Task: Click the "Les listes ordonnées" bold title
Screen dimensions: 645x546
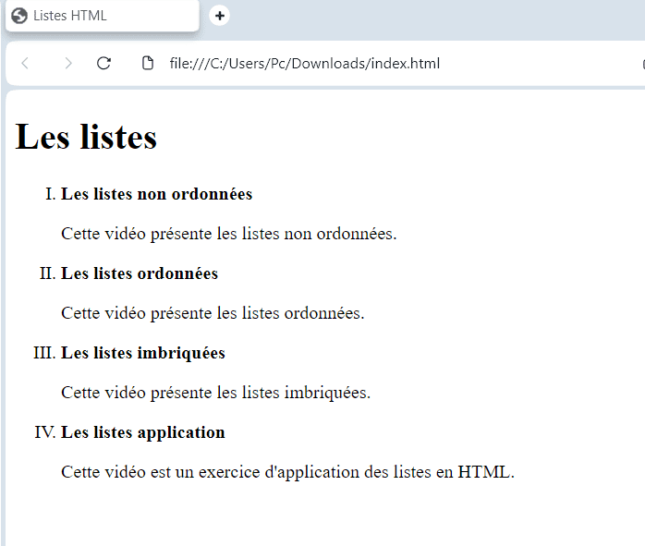Action: click(x=140, y=273)
